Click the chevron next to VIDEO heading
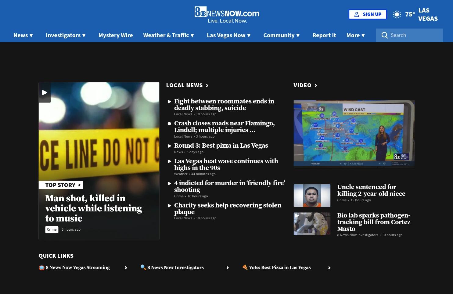 [316, 85]
